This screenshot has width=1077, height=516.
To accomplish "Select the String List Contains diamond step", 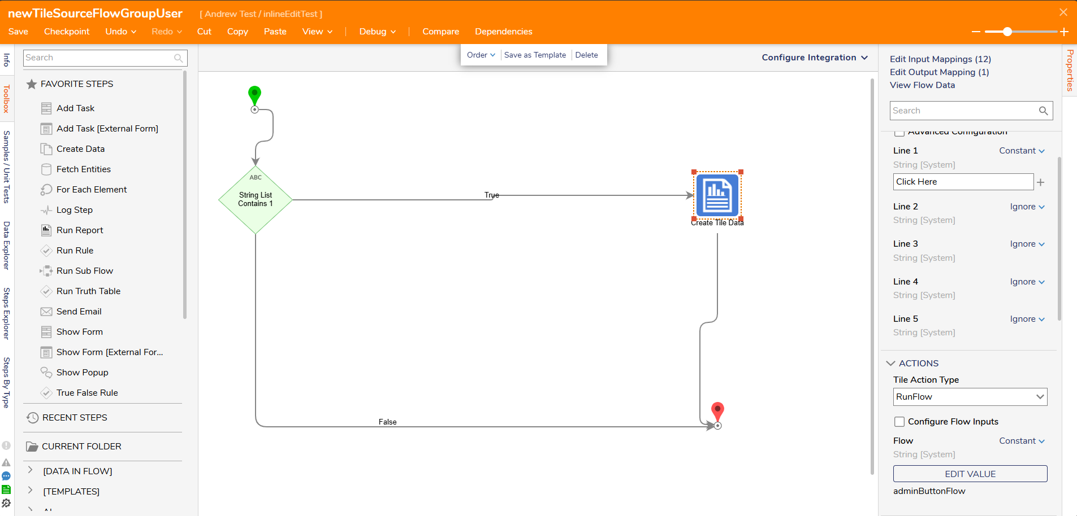I will 256,199.
